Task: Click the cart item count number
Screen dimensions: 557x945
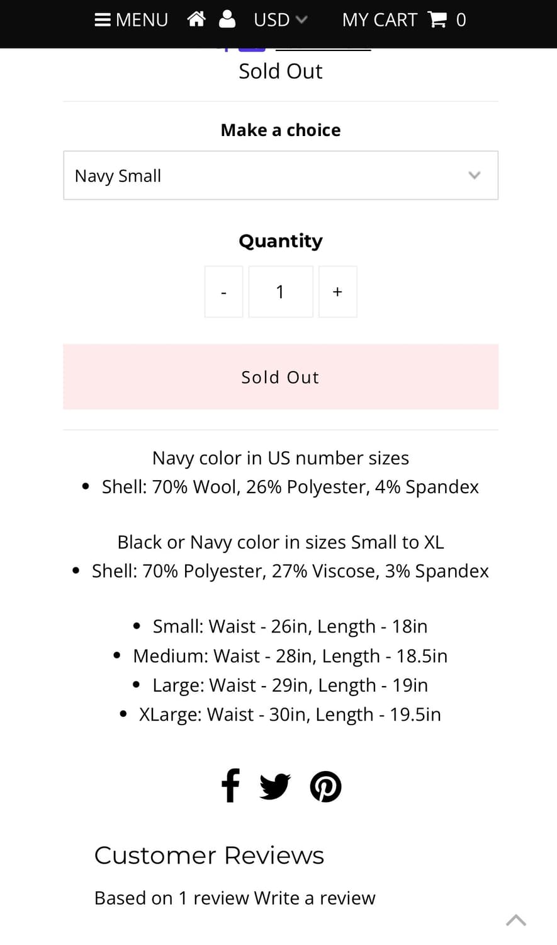Action: point(461,20)
